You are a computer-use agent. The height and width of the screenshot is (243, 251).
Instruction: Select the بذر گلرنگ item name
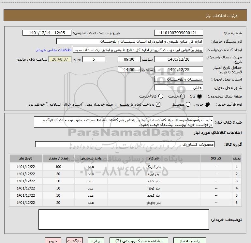point(154,167)
